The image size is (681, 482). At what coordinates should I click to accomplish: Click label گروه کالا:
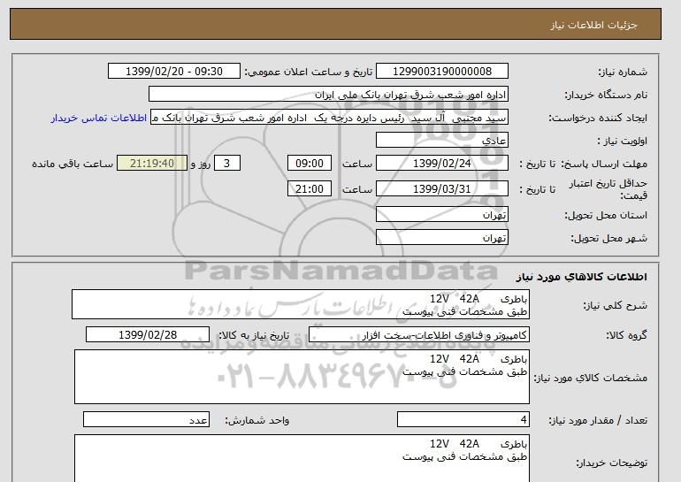[627, 335]
